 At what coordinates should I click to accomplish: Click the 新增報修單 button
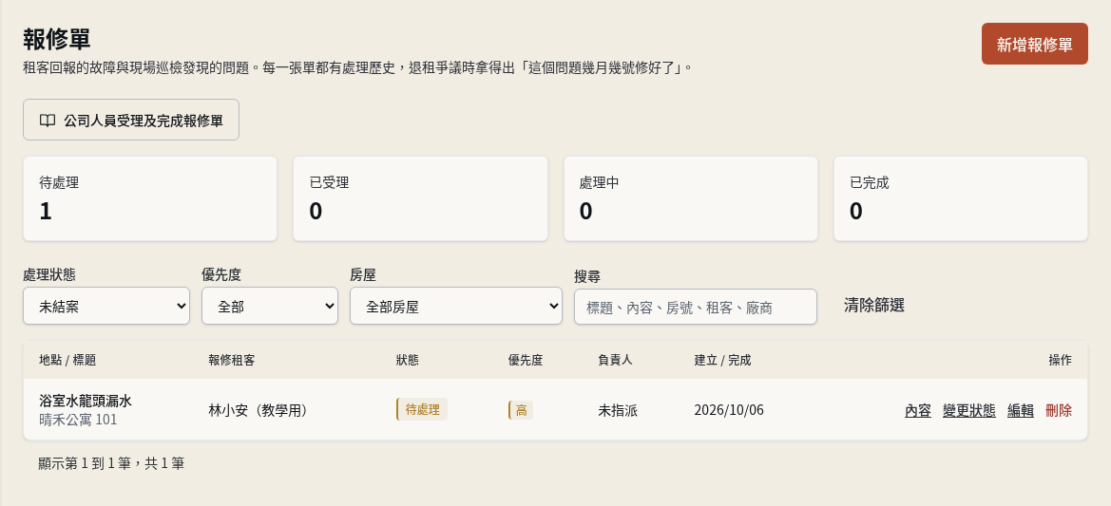point(1034,44)
